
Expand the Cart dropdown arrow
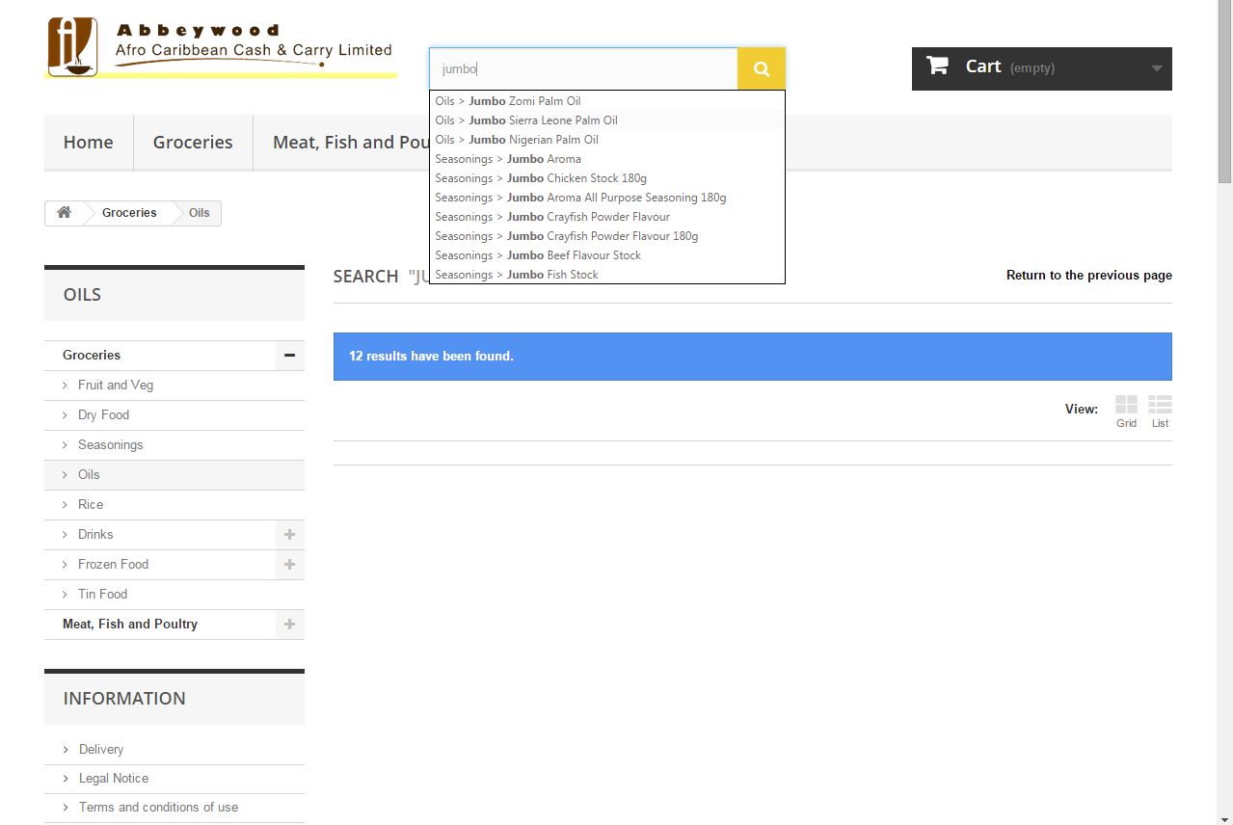click(x=1157, y=68)
